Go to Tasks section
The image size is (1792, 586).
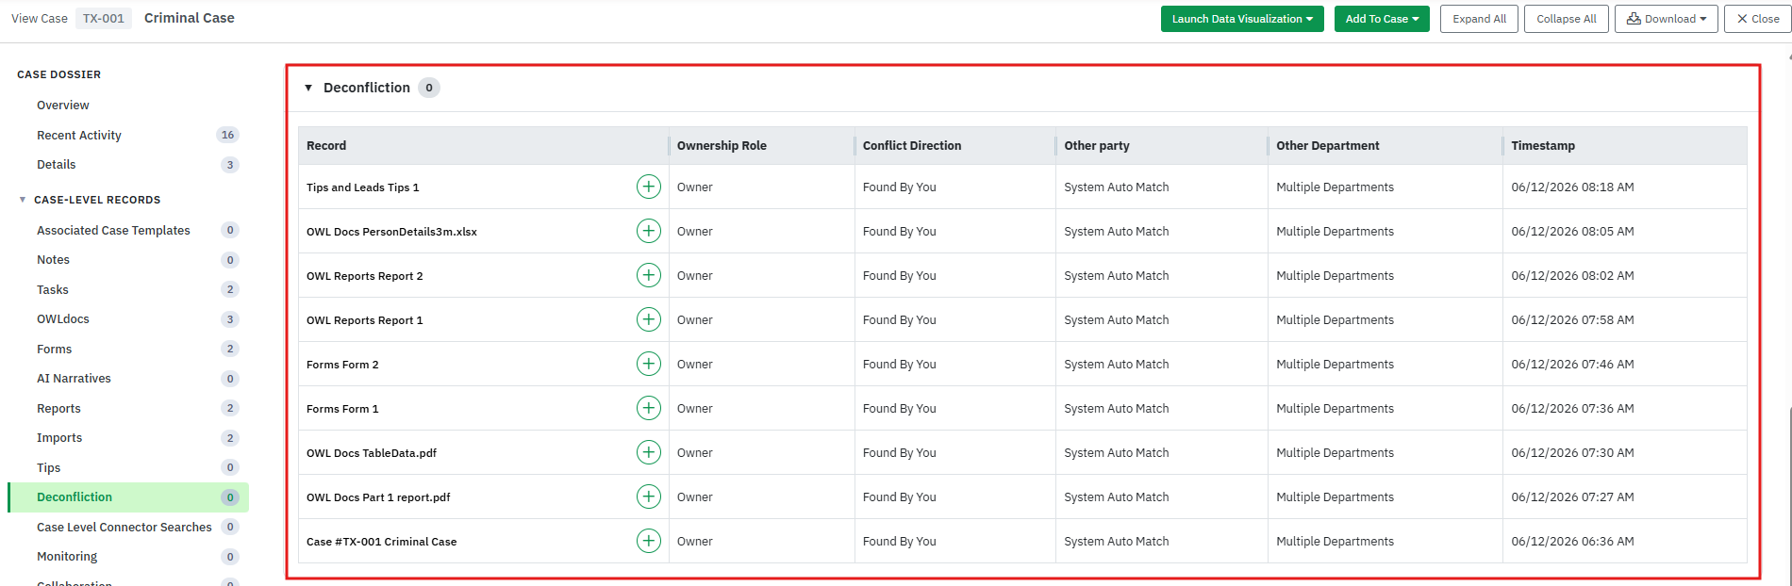point(53,290)
